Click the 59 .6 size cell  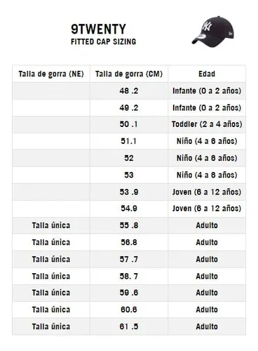point(129,293)
